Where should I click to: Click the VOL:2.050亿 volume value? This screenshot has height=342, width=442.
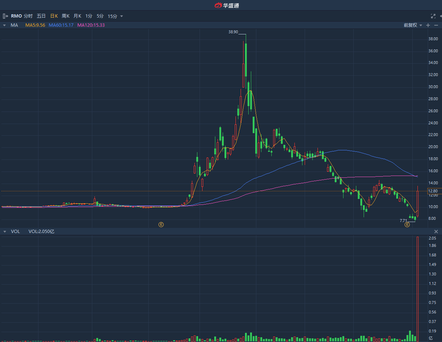(41, 232)
